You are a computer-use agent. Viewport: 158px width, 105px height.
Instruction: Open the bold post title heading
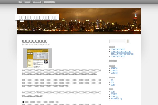(x=35, y=41)
